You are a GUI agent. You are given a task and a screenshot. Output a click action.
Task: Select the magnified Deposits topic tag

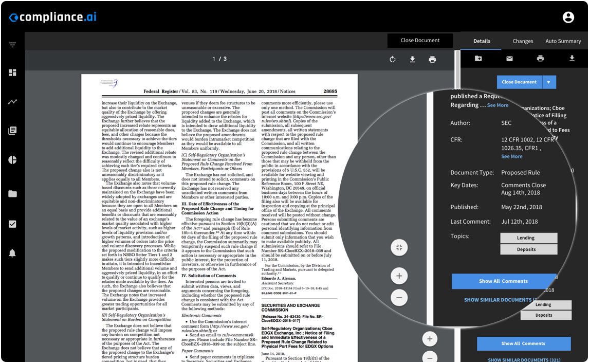(x=528, y=249)
